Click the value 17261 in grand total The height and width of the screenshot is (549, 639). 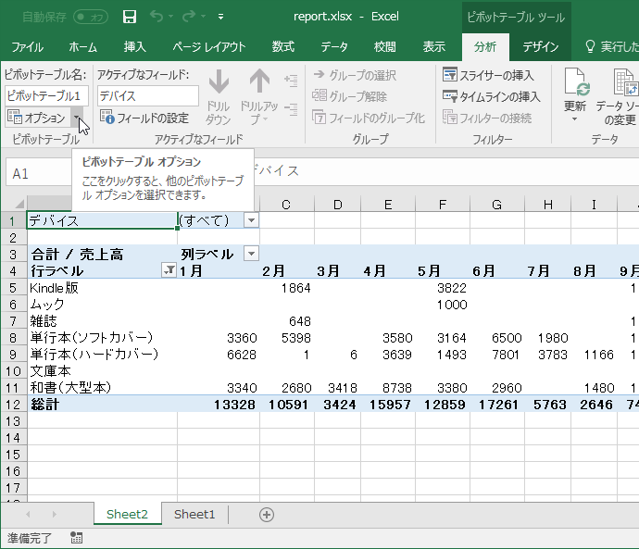point(498,405)
